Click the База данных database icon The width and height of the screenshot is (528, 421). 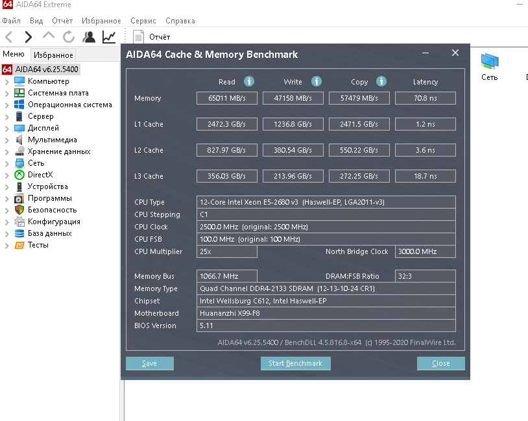[x=19, y=233]
